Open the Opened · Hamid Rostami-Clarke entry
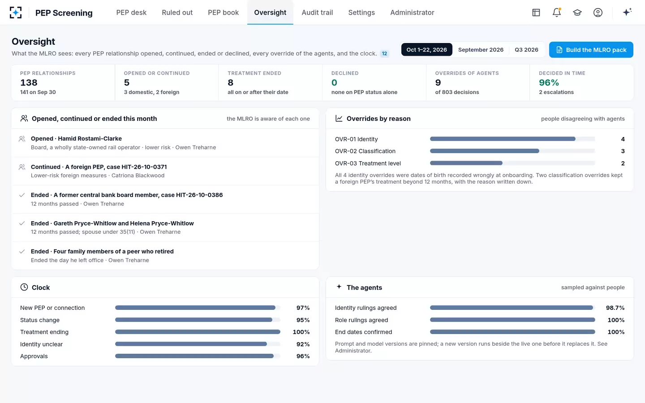The width and height of the screenshot is (645, 403). click(x=165, y=143)
